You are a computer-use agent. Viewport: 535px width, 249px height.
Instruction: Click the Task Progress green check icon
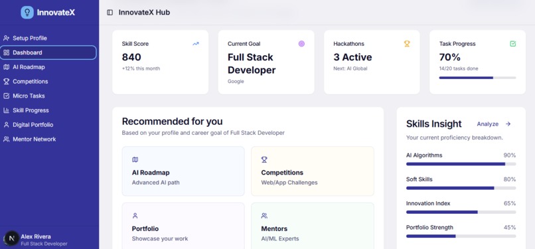pos(513,44)
